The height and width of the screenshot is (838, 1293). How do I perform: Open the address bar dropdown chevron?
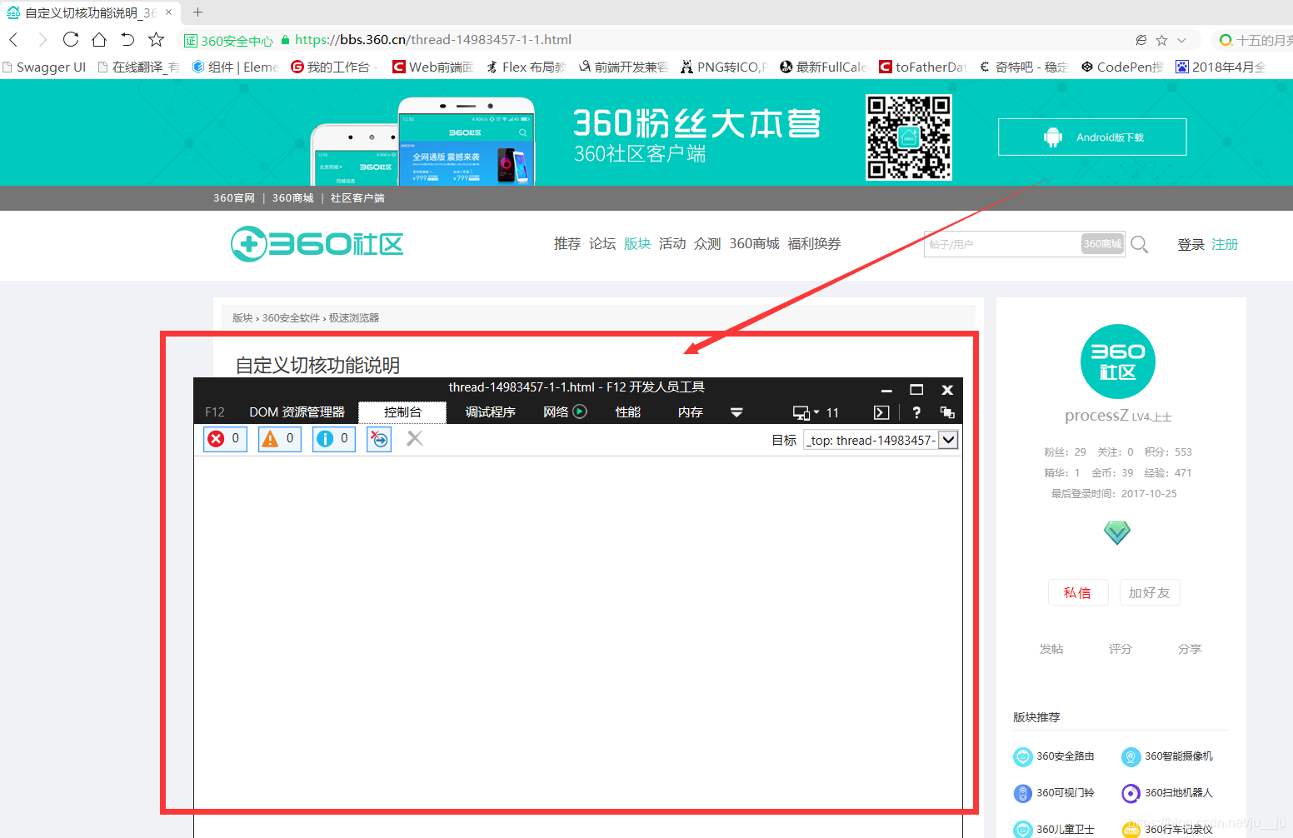[x=1181, y=40]
